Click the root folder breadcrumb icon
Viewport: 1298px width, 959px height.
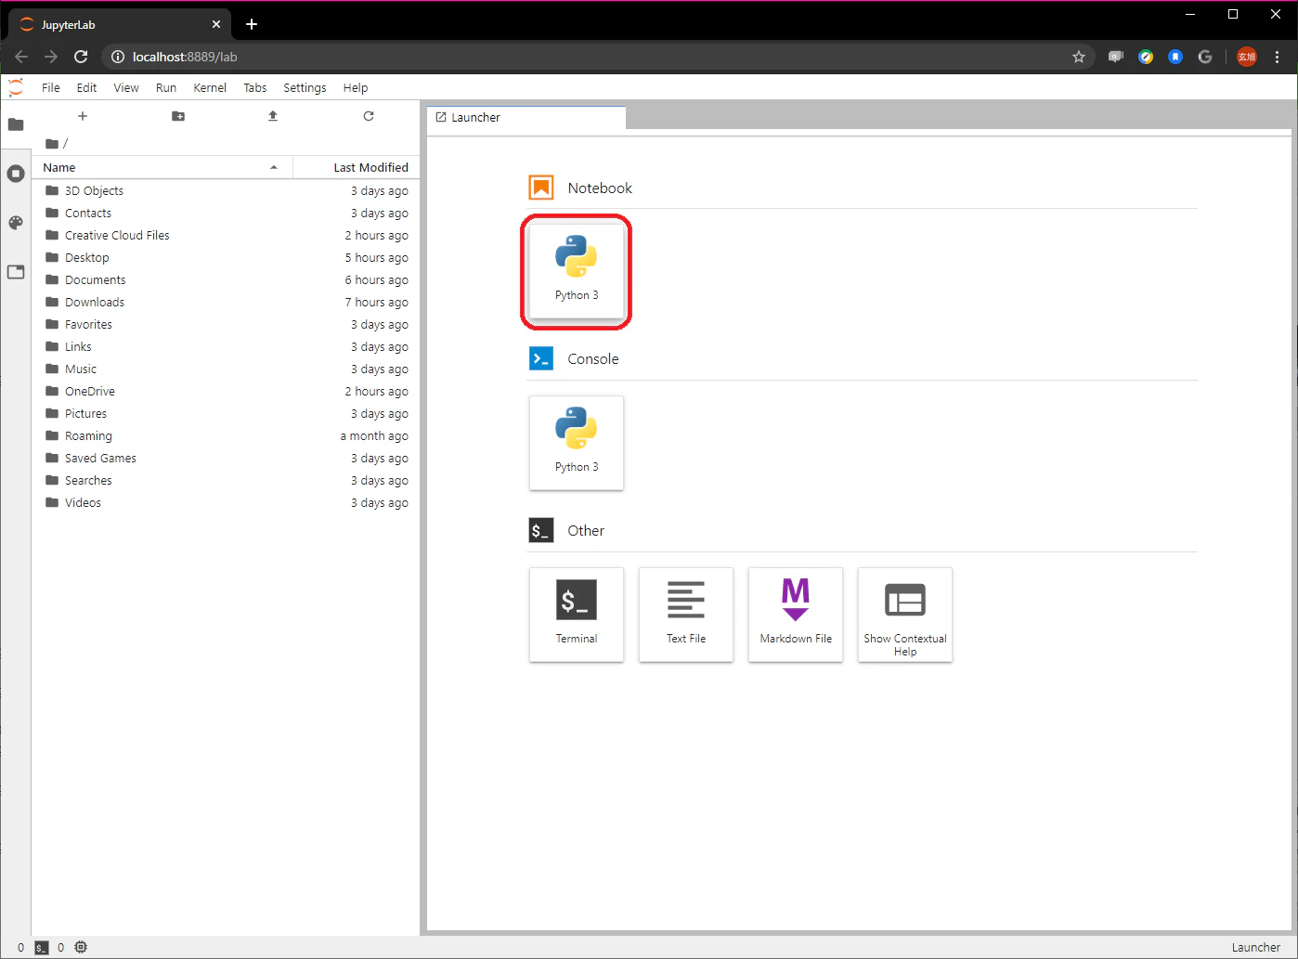(x=52, y=144)
